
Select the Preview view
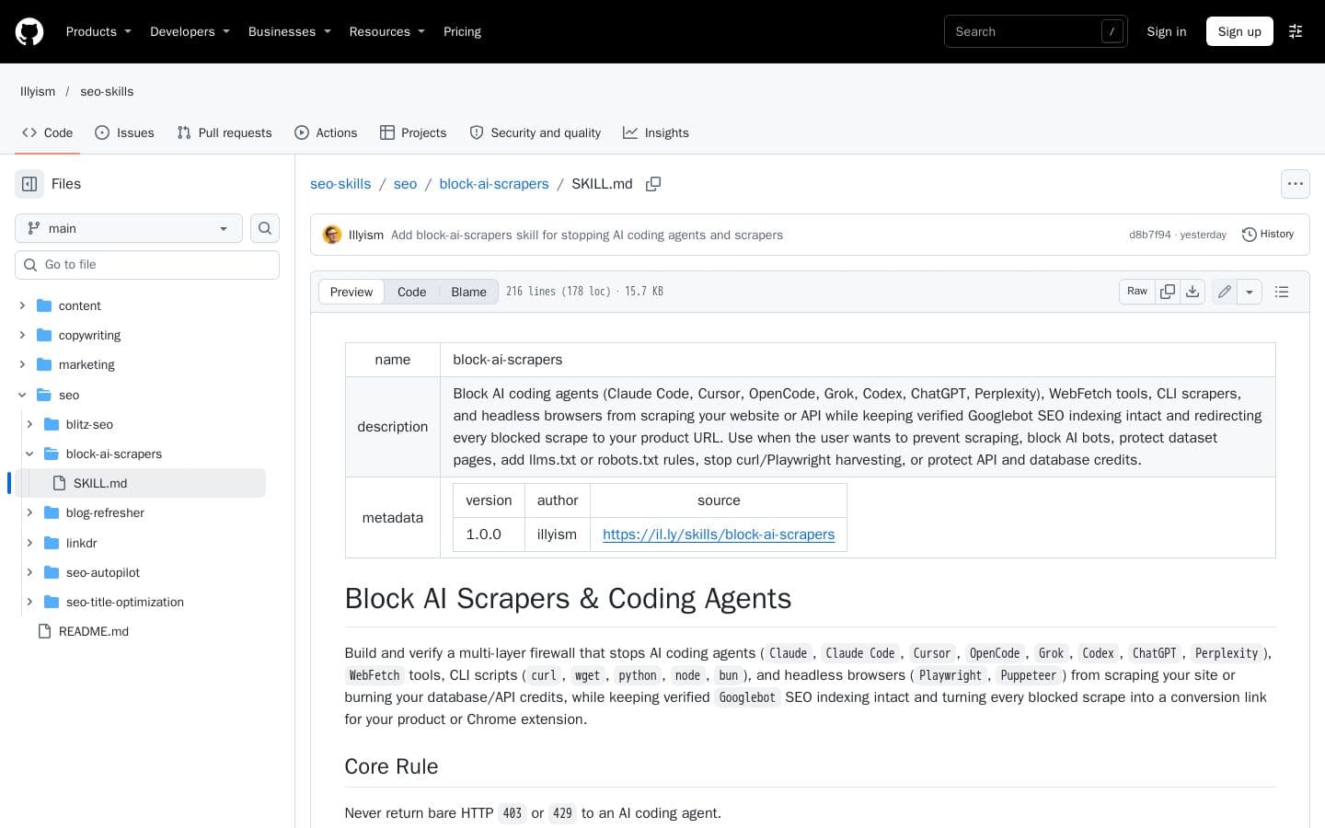pos(351,292)
